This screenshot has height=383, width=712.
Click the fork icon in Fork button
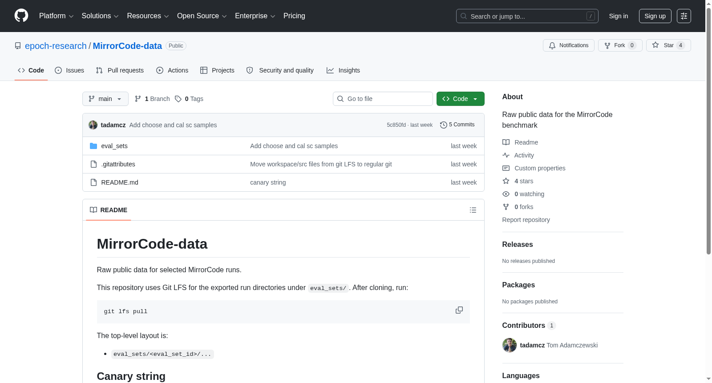(607, 45)
